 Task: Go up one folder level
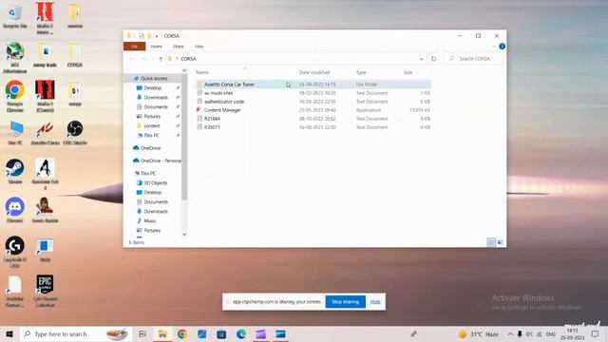pos(161,59)
